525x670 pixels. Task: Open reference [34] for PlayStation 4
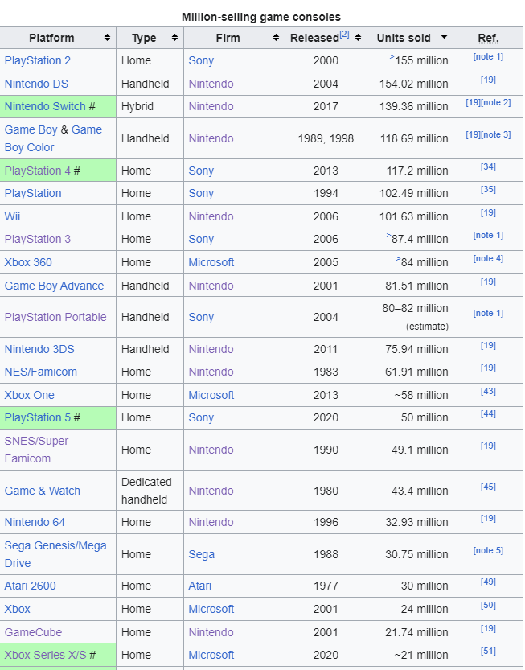(x=488, y=166)
